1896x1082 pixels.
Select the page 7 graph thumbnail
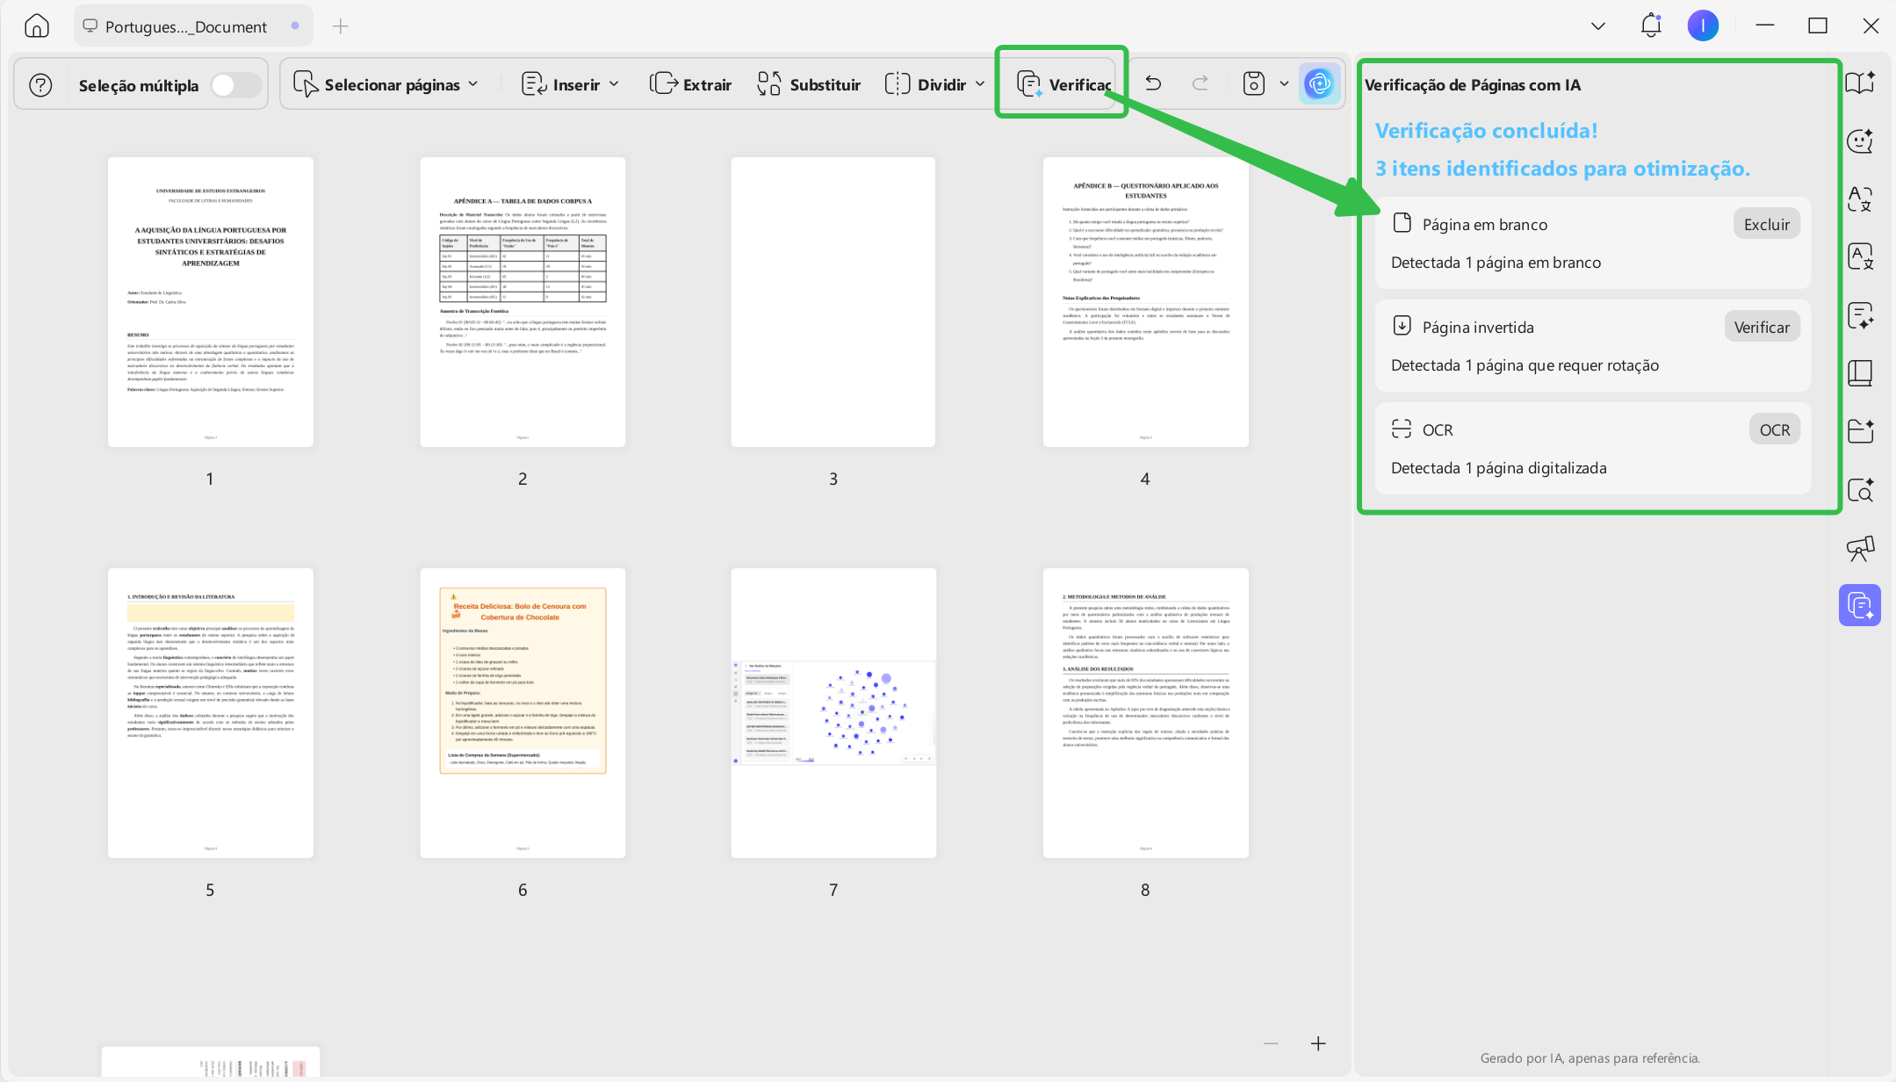pos(833,713)
